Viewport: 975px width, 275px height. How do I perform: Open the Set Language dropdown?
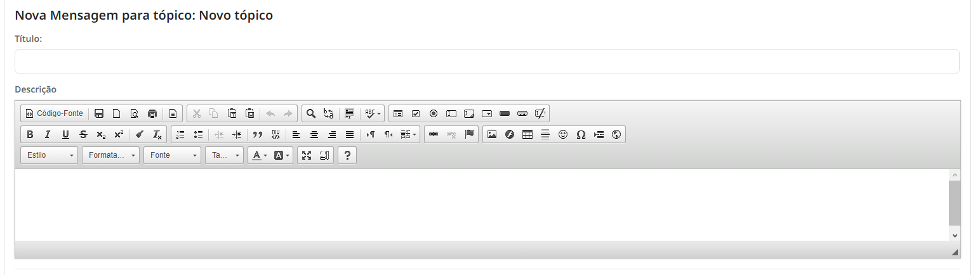[x=409, y=134]
